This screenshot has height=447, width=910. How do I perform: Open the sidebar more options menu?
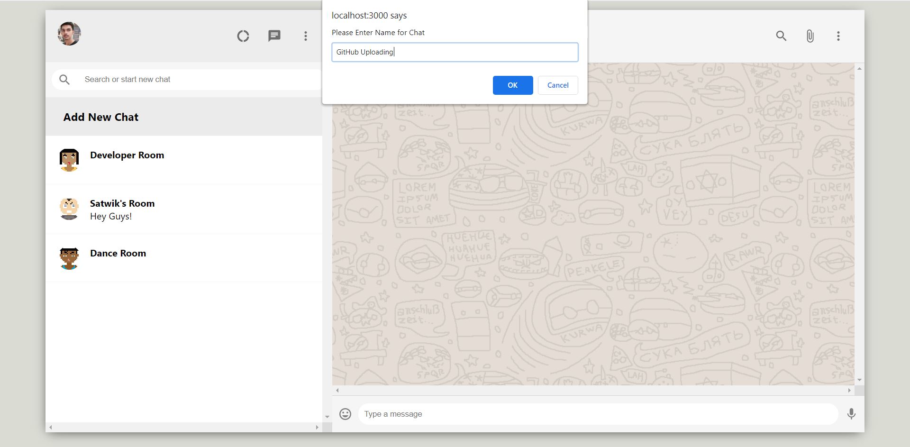(x=306, y=36)
